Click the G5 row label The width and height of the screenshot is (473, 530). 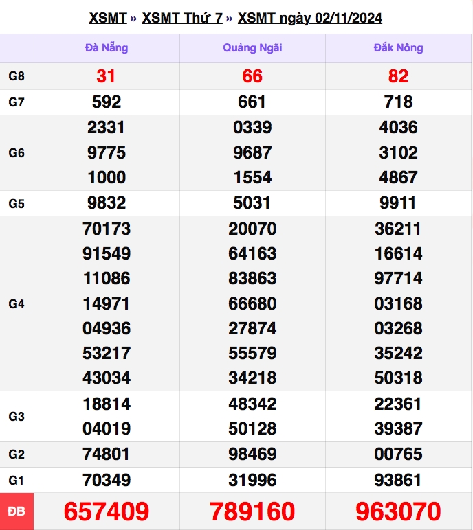16,203
